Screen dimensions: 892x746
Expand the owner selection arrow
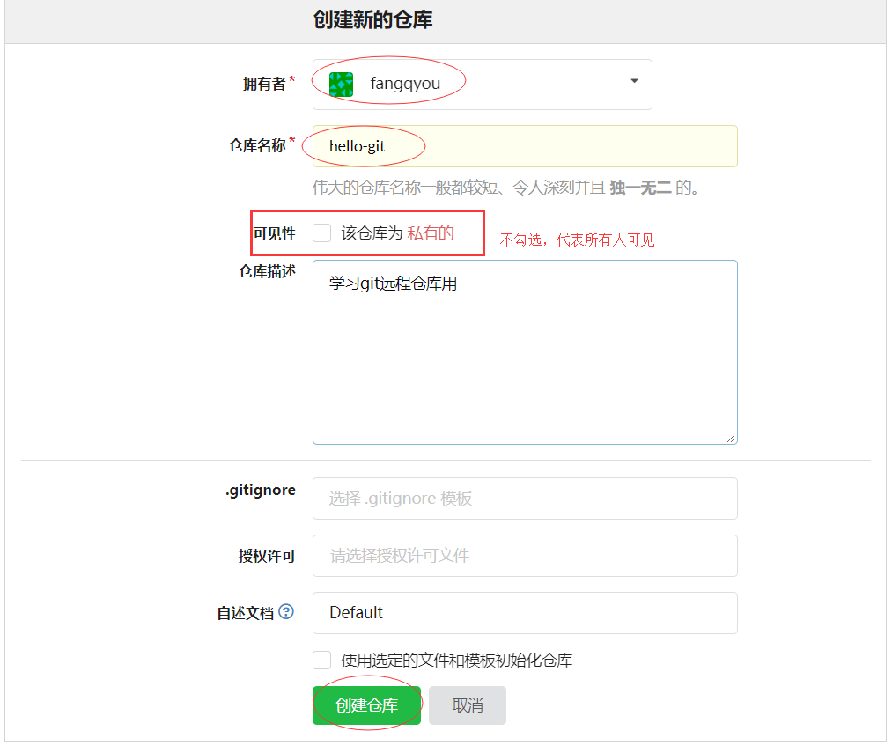pos(633,80)
